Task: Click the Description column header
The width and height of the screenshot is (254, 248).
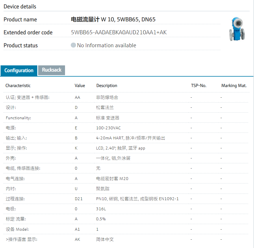Action: [107, 86]
